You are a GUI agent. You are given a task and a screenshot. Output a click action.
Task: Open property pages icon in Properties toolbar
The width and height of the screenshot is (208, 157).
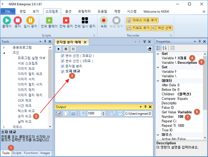[x=172, y=48]
